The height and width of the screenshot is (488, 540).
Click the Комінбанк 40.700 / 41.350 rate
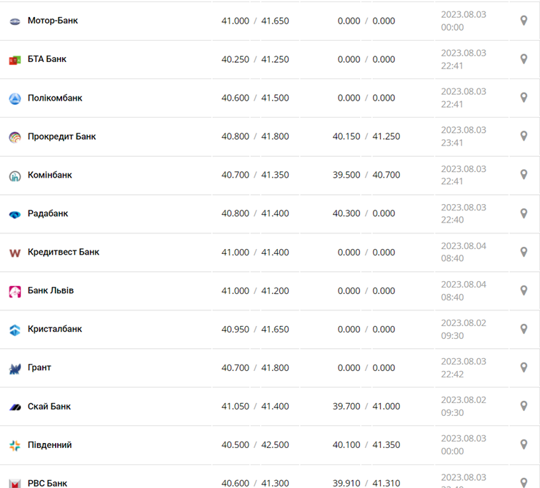(255, 175)
